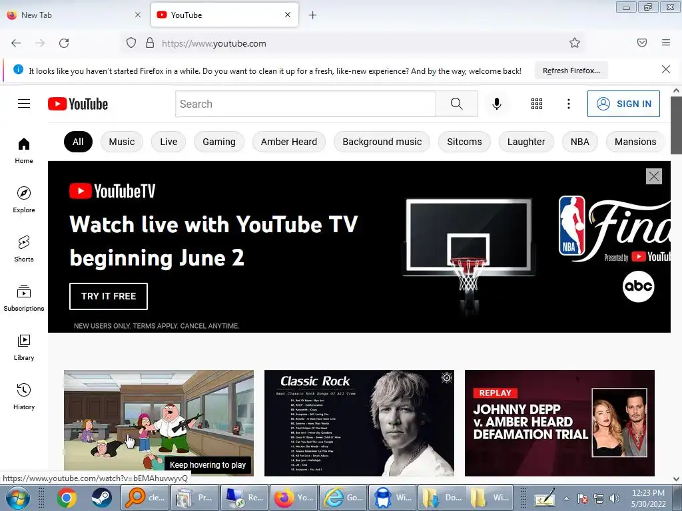Launch Chrome from the taskbar
Screen dimensions: 682x511
(67, 498)
